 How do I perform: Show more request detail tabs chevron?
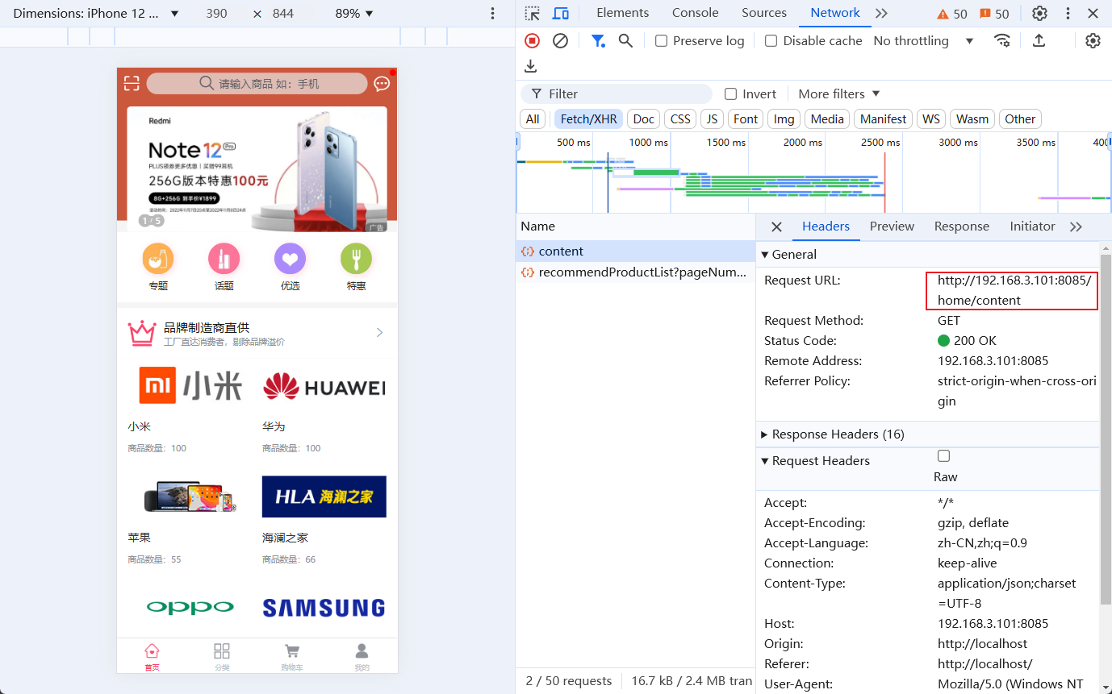pos(1076,227)
